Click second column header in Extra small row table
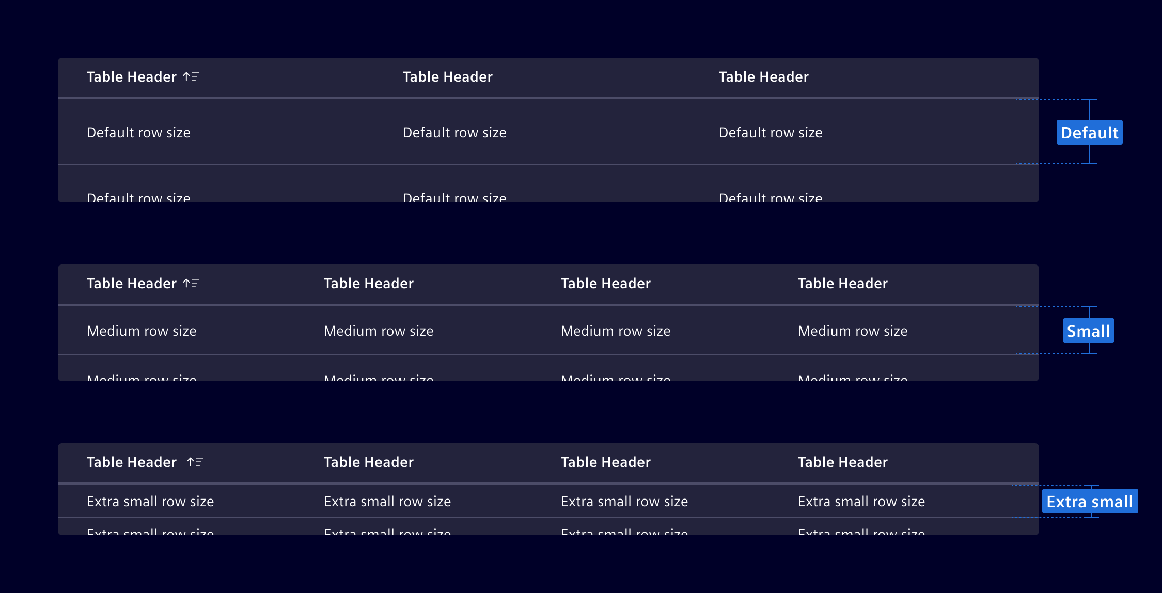The image size is (1162, 593). (368, 462)
